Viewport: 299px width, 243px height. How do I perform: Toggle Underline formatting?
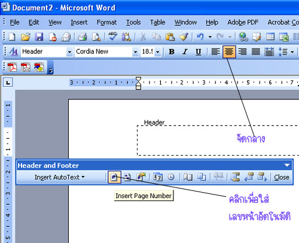pos(198,52)
